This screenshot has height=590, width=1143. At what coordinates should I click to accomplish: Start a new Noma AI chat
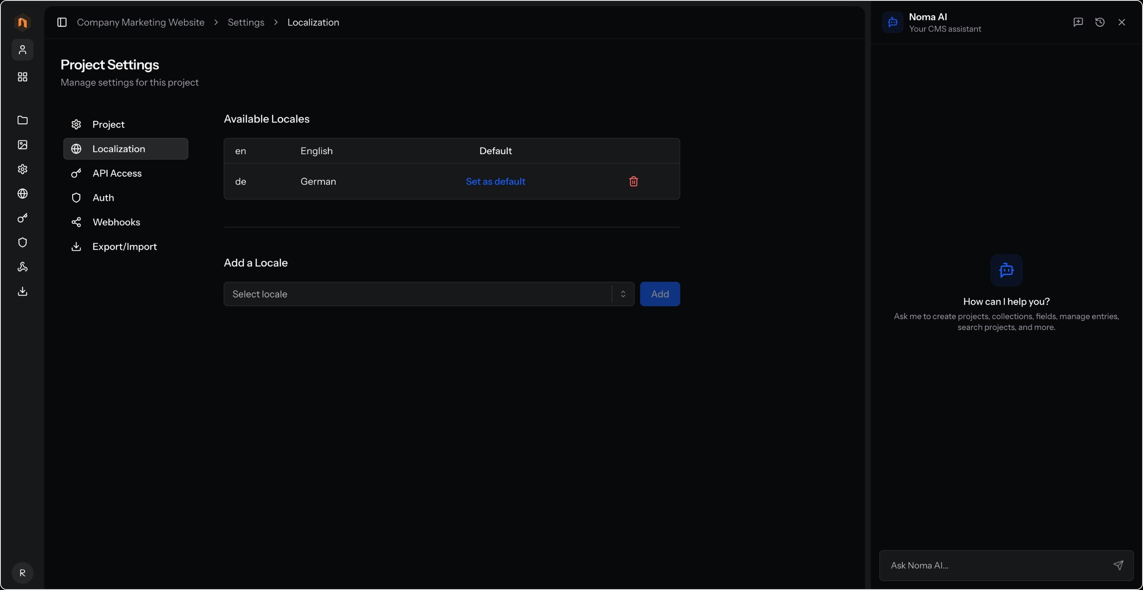(1078, 22)
